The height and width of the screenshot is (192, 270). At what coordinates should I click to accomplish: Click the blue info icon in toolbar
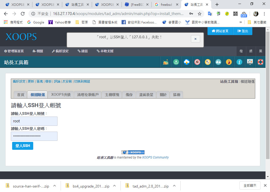pyautogui.click(x=239, y=62)
